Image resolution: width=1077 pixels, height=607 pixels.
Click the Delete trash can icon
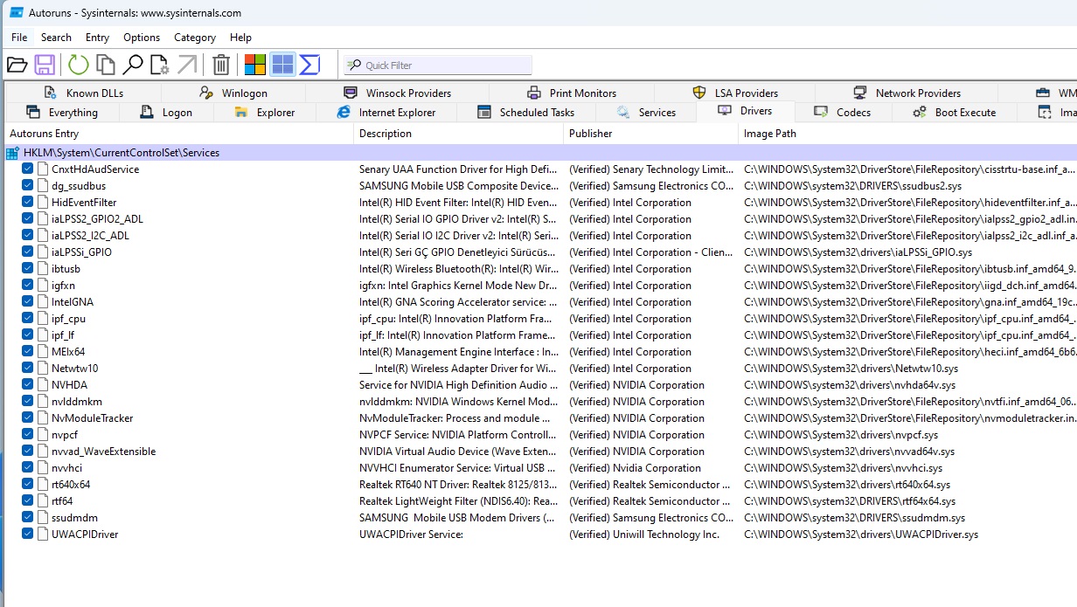tap(222, 65)
